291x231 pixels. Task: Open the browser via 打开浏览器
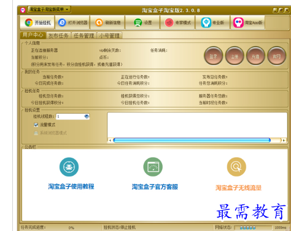tap(72, 22)
